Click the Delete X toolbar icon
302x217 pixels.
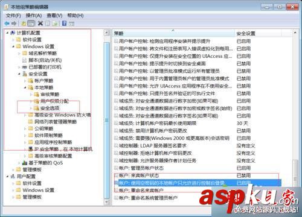click(40, 24)
